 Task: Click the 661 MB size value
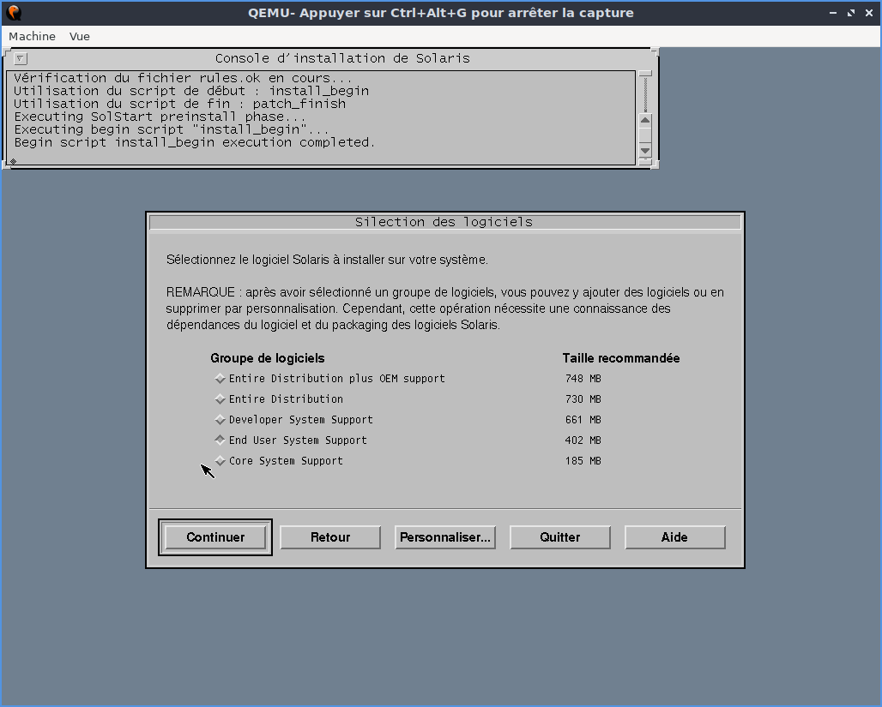click(583, 420)
